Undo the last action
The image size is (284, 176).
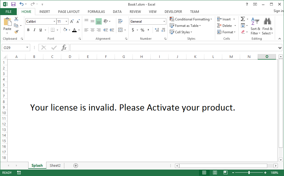click(21, 4)
